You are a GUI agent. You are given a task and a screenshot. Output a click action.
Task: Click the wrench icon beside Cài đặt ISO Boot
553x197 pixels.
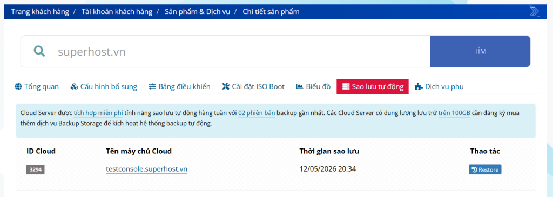226,86
